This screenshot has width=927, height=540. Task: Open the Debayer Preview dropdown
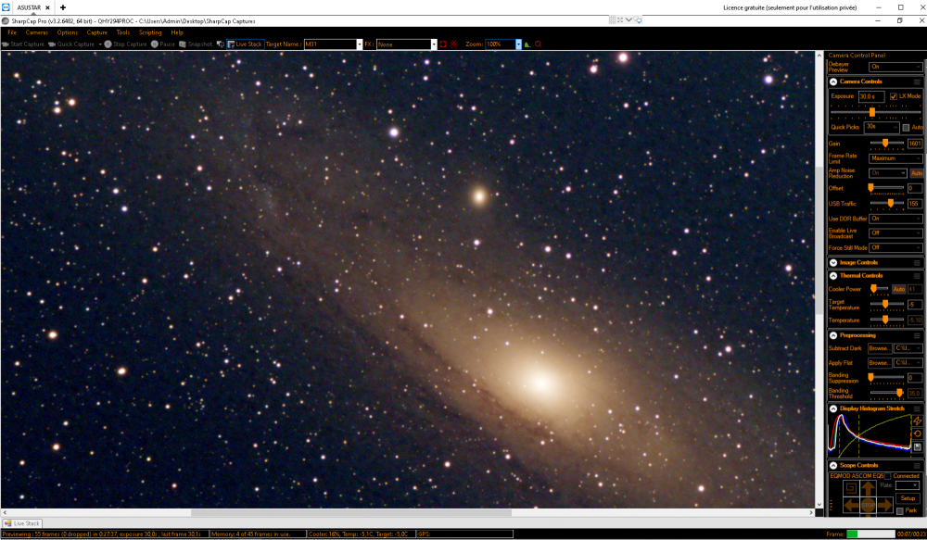[x=895, y=67]
